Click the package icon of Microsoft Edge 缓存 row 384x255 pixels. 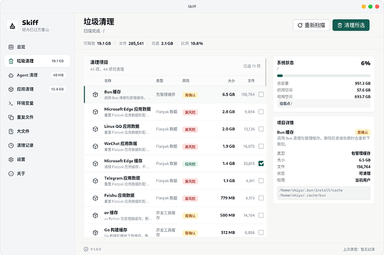96,163
